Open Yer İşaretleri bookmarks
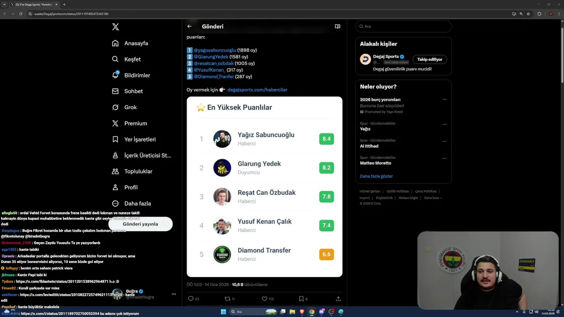This screenshot has width=564, height=317. point(134,139)
